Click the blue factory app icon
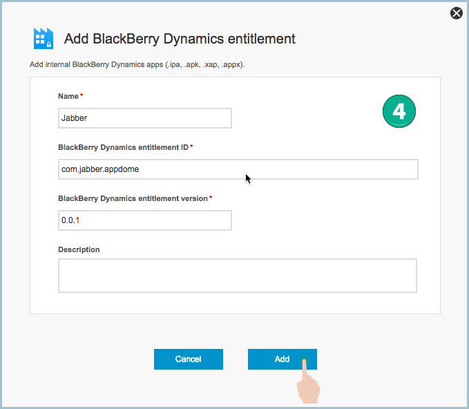This screenshot has width=469, height=409. pyautogui.click(x=44, y=38)
